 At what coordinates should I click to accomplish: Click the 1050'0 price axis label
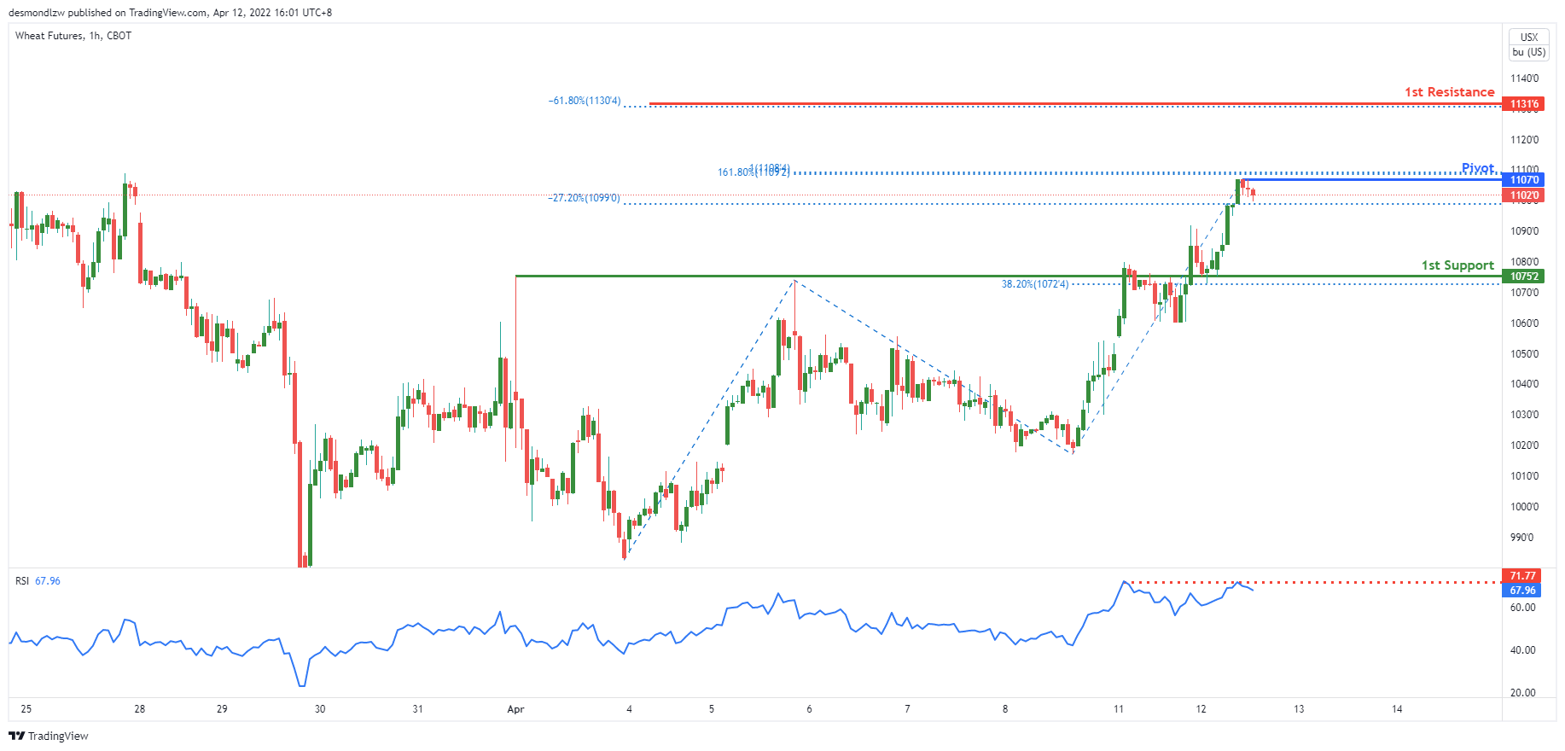(1524, 354)
